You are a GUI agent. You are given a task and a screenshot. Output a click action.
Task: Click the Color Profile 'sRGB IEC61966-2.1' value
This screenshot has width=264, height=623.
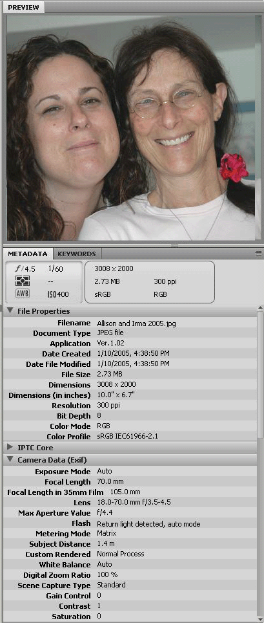[127, 436]
